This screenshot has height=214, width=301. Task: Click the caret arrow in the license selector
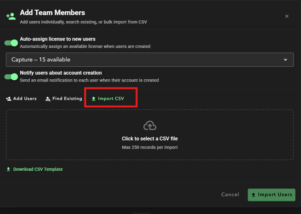tap(285, 60)
